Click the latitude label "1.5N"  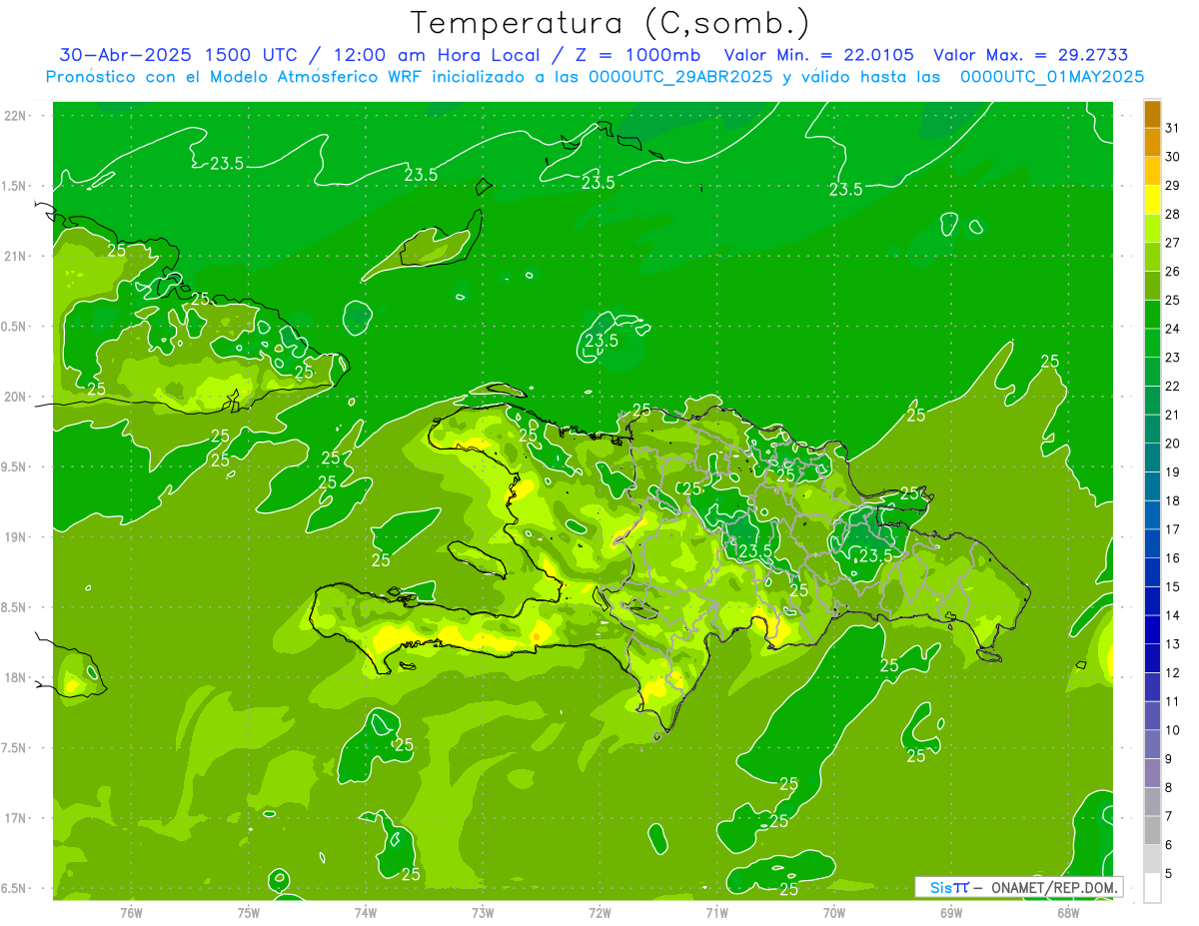(15, 186)
